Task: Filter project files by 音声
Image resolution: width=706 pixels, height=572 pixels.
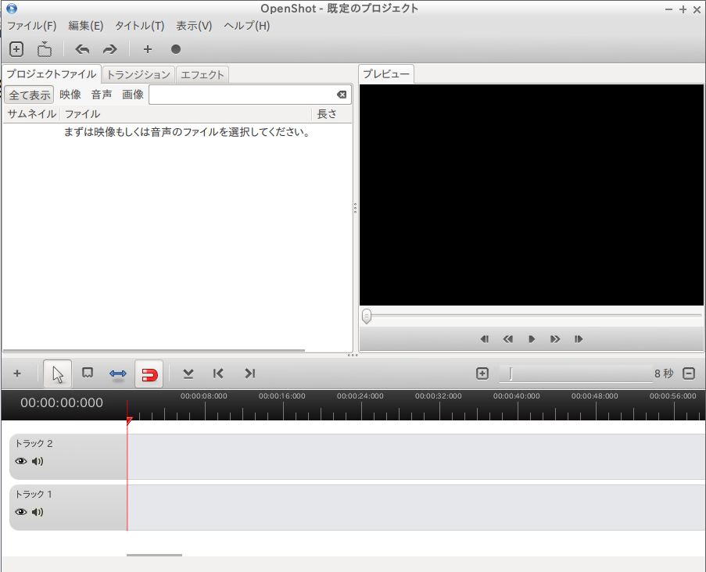Action: coord(102,95)
